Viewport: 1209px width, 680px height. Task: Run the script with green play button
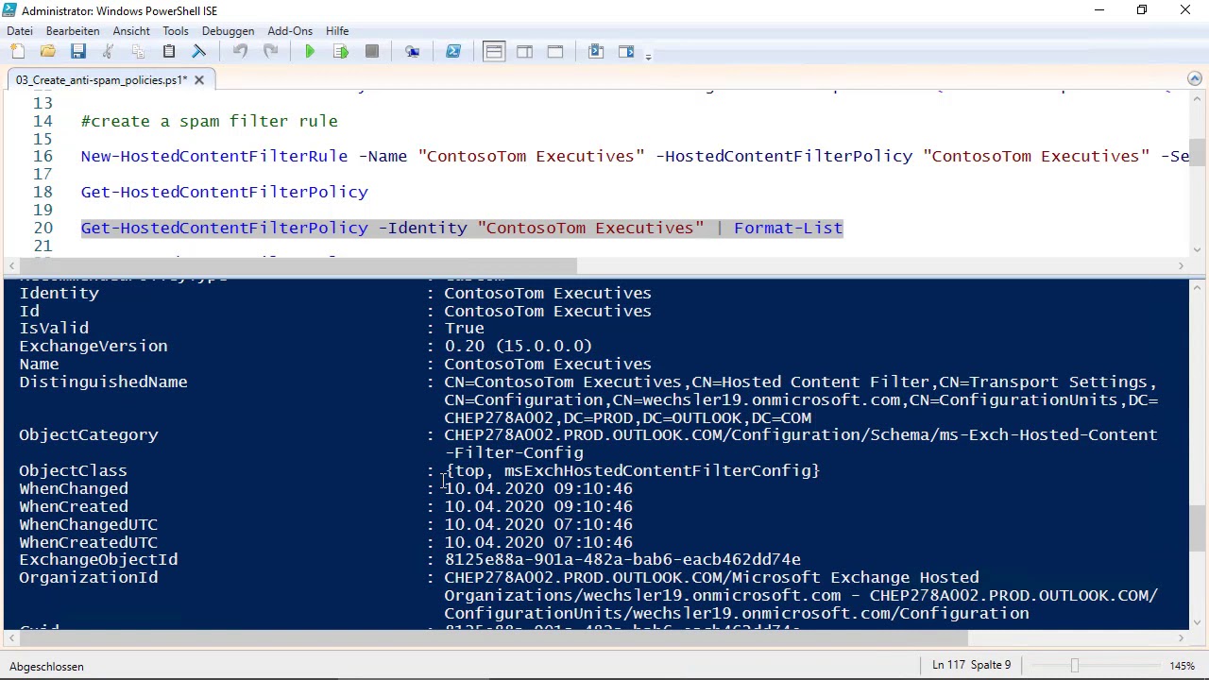(310, 52)
